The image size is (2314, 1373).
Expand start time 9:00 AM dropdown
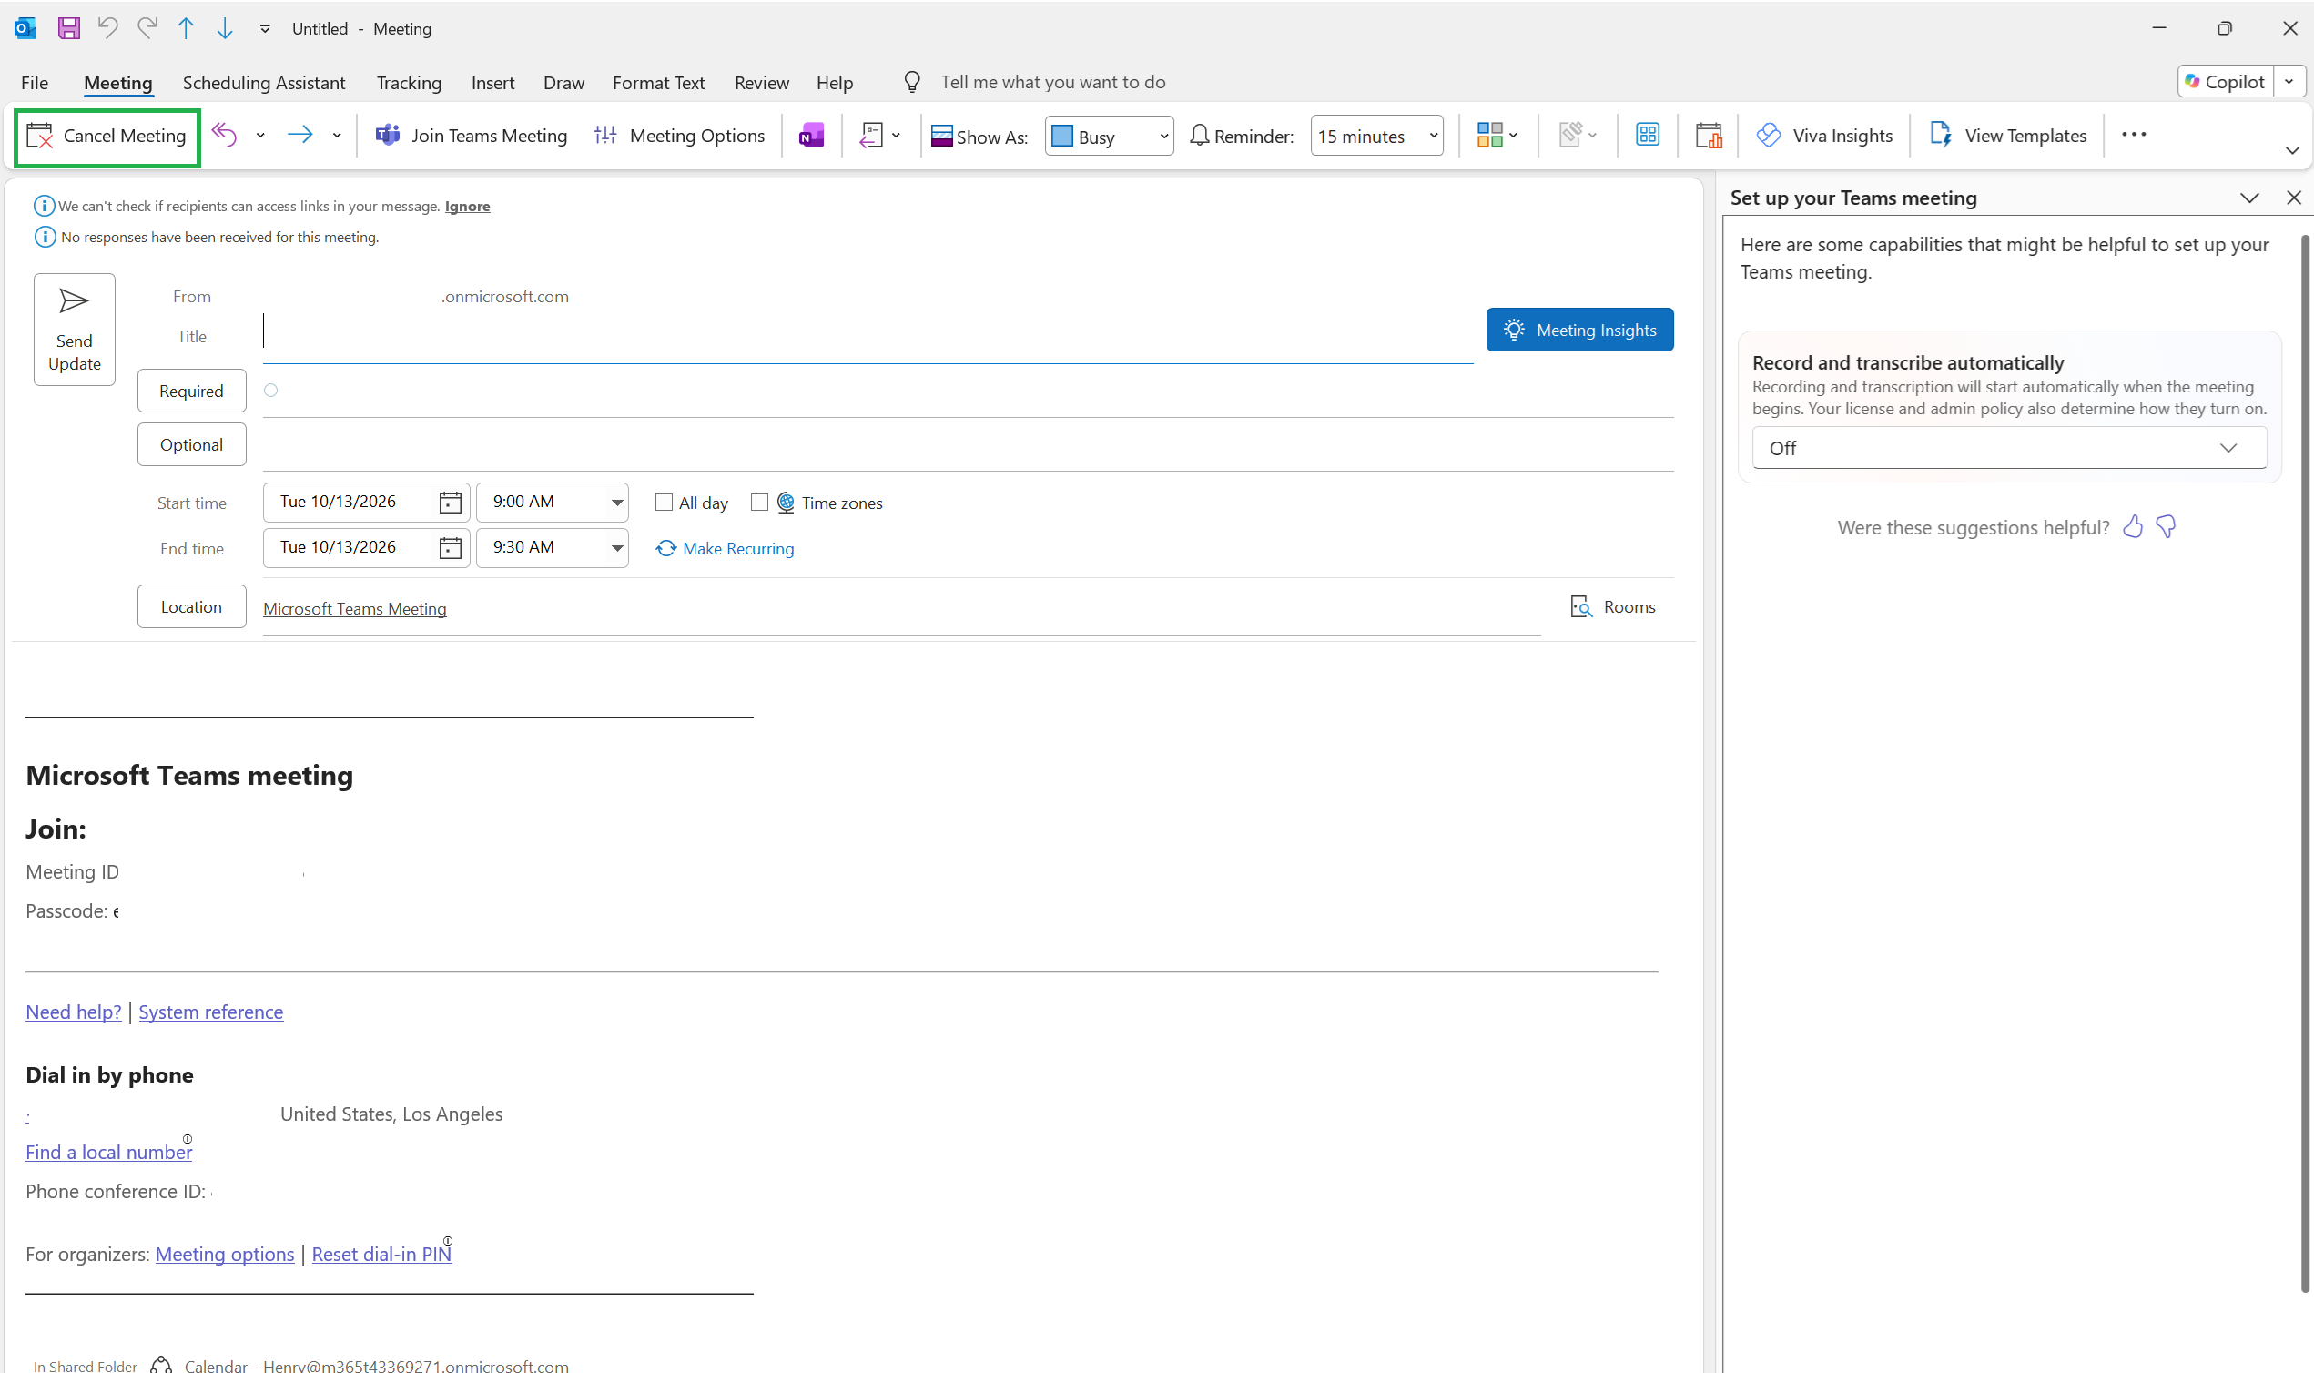tap(616, 503)
